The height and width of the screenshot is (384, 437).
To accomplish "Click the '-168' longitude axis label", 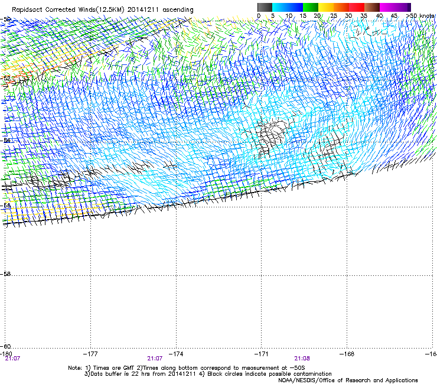I will pyautogui.click(x=347, y=354).
